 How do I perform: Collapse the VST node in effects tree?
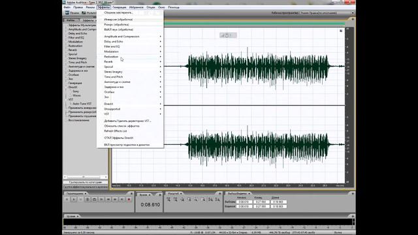pyautogui.click(x=67, y=100)
